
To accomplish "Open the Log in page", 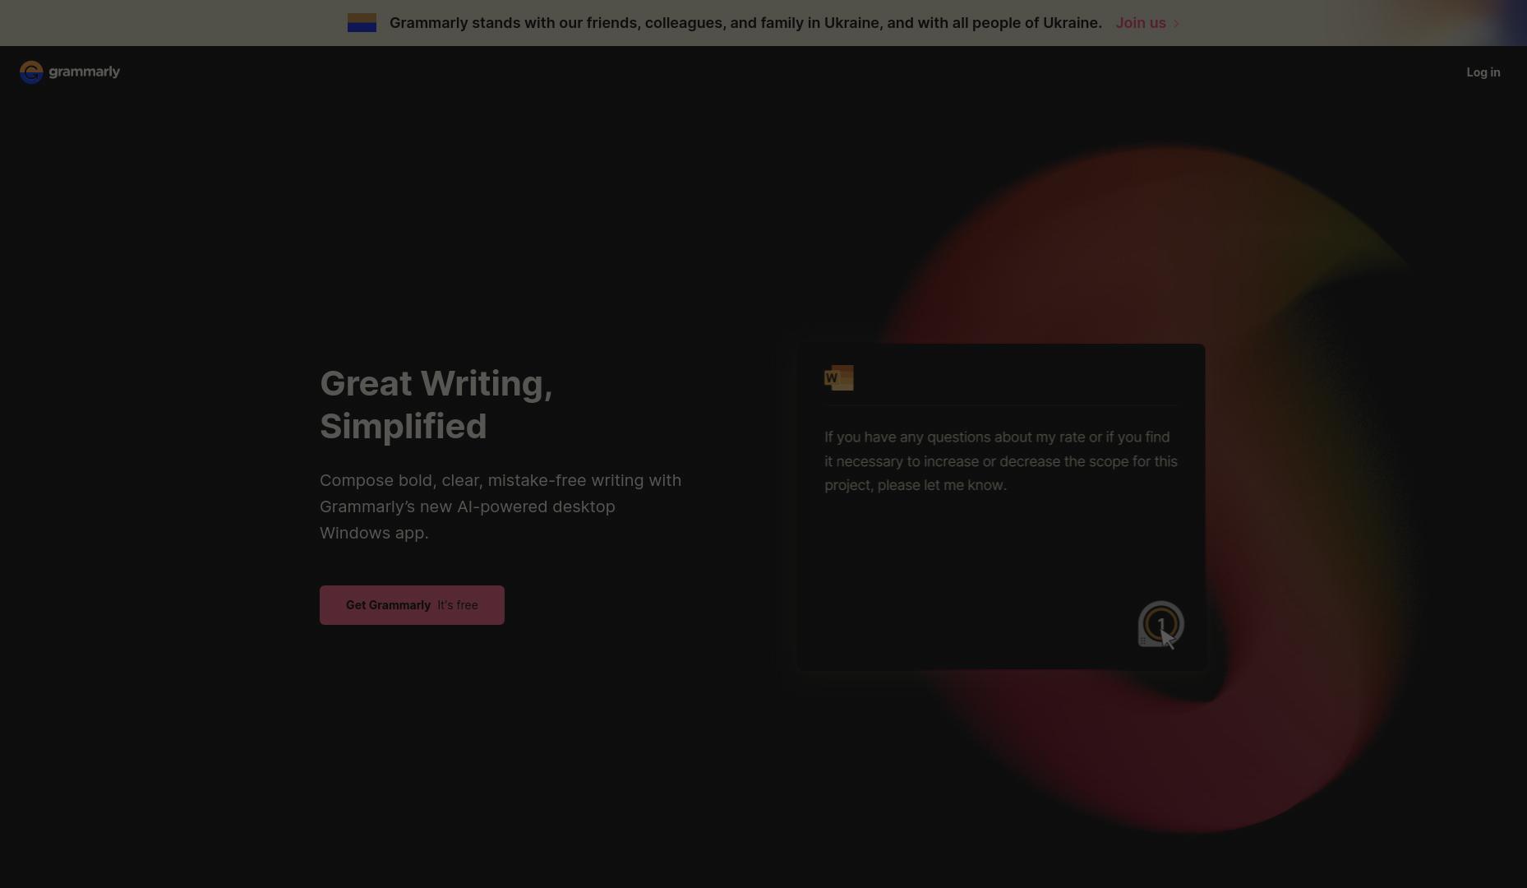I will point(1483,72).
